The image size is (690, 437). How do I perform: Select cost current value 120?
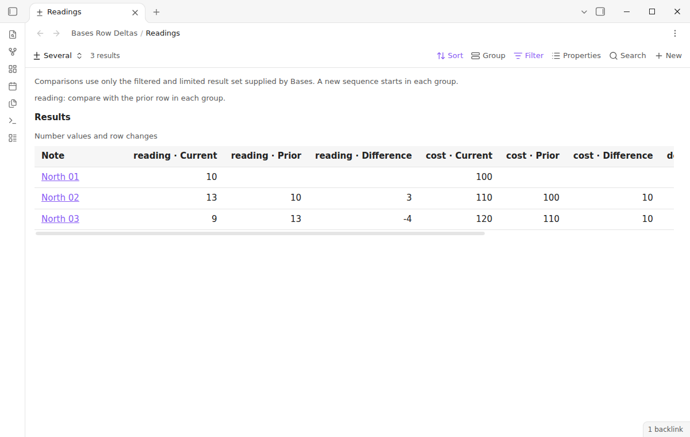(x=484, y=219)
